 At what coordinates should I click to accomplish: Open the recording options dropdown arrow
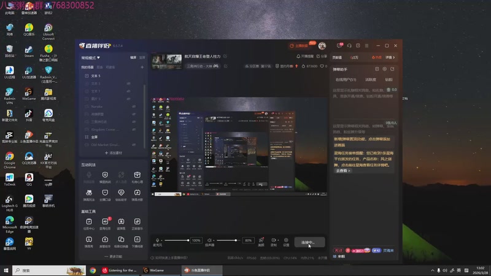tap(278, 240)
